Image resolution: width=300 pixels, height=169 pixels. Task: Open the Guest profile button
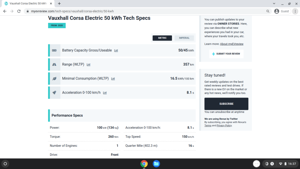(x=282, y=11)
